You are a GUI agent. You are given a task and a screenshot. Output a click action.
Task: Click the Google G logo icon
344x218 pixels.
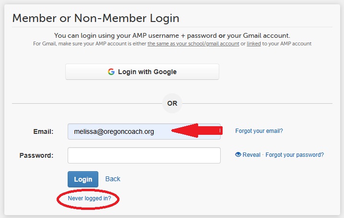pos(111,72)
